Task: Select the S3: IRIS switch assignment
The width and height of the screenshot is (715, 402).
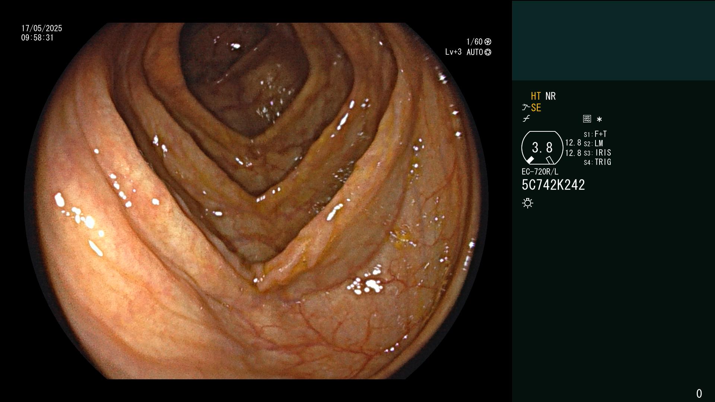Action: pyautogui.click(x=597, y=153)
